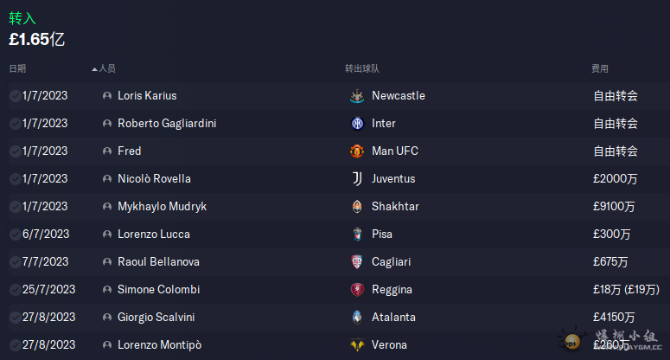Screen dimensions: 670x360
Task: Click the Juventus logo icon
Action: click(x=357, y=179)
